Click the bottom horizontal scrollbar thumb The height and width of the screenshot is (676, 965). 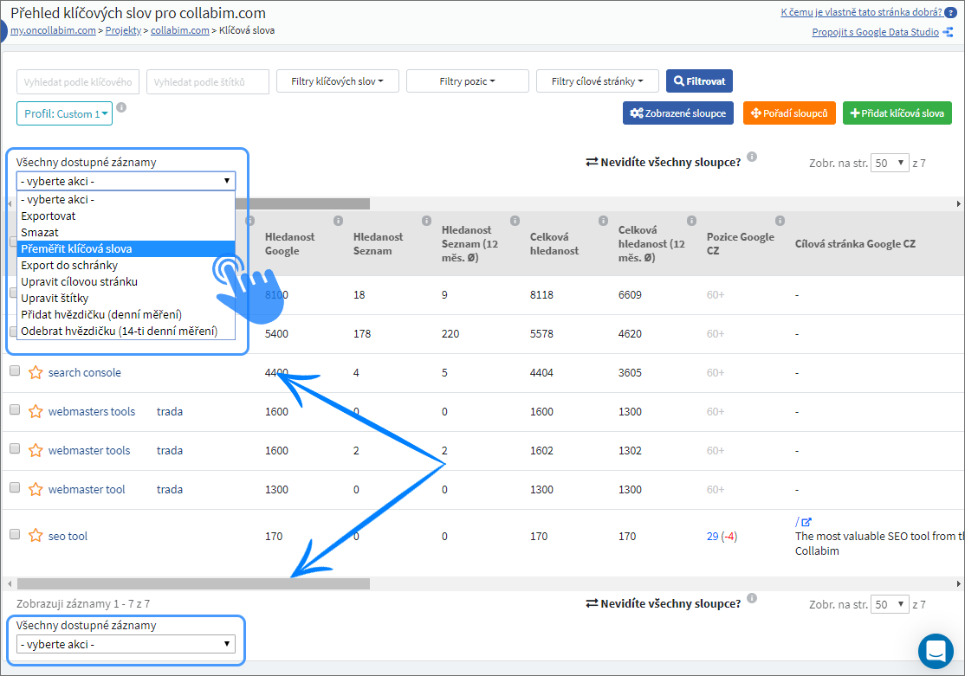click(193, 583)
